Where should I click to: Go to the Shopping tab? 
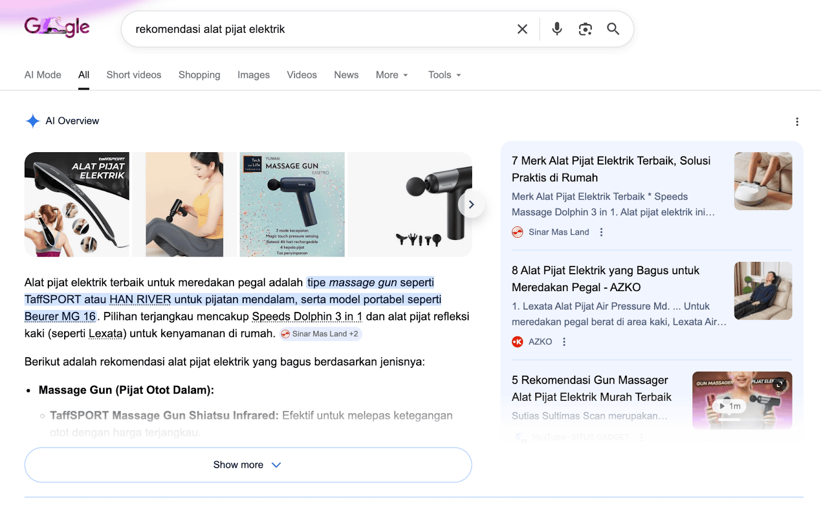pyautogui.click(x=199, y=75)
